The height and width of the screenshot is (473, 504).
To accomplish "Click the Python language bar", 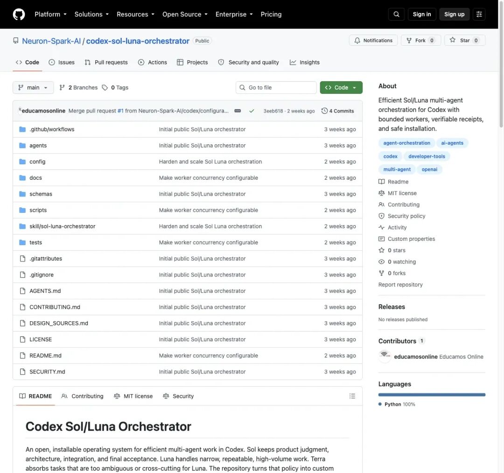I will (x=432, y=395).
